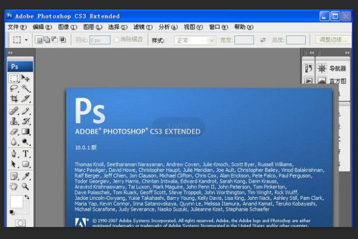Select the Blur droplet tool

14,142
